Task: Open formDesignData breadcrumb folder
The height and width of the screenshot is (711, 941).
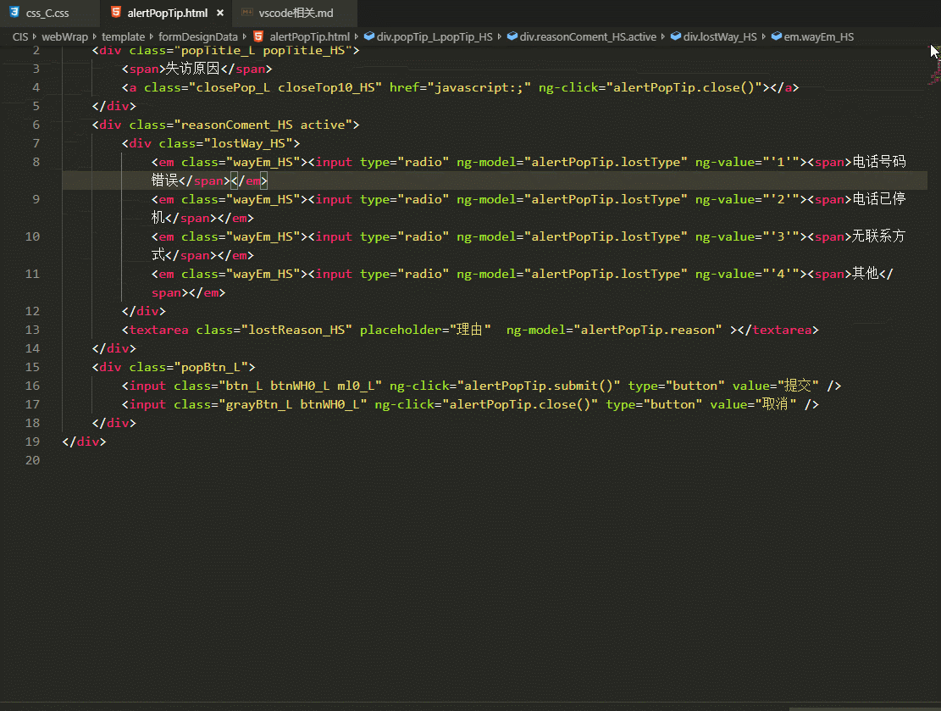Action: pos(198,36)
